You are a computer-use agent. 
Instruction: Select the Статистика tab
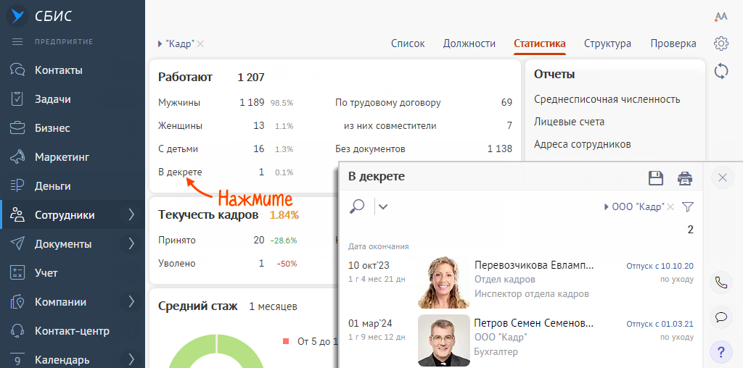point(540,43)
